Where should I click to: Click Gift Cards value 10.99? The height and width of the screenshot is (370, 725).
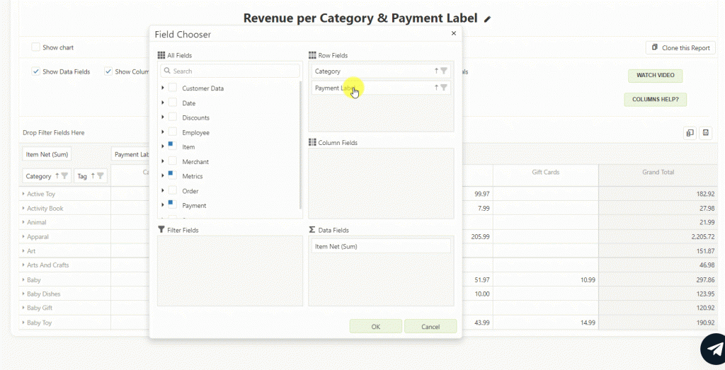(588, 280)
